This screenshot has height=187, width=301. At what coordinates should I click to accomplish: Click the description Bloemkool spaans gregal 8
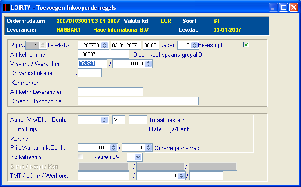tap(167, 55)
